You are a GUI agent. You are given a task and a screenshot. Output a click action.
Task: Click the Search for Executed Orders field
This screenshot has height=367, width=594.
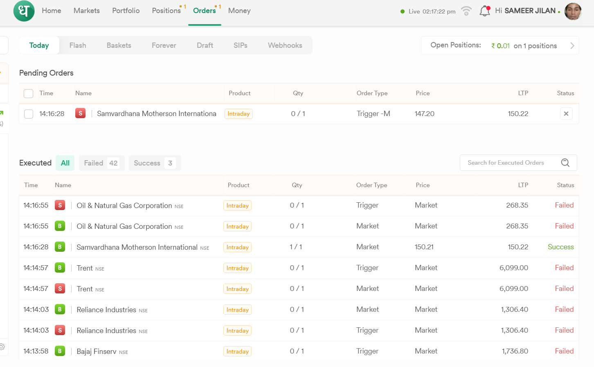(518, 163)
